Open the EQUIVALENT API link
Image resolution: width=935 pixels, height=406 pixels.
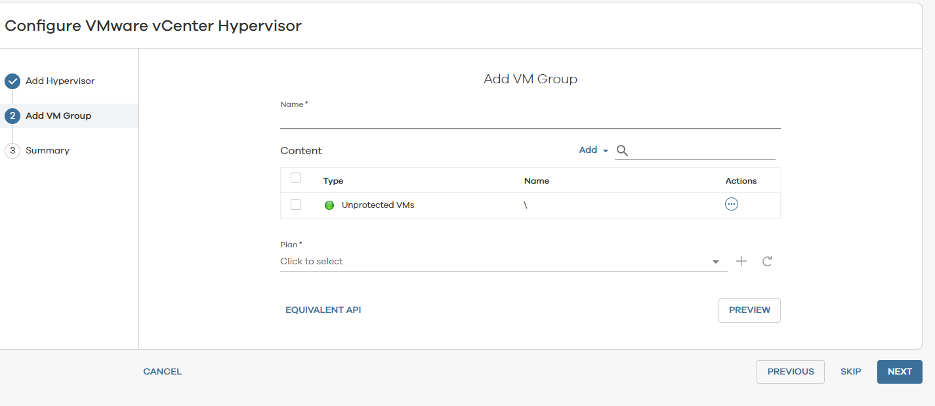[x=323, y=310]
